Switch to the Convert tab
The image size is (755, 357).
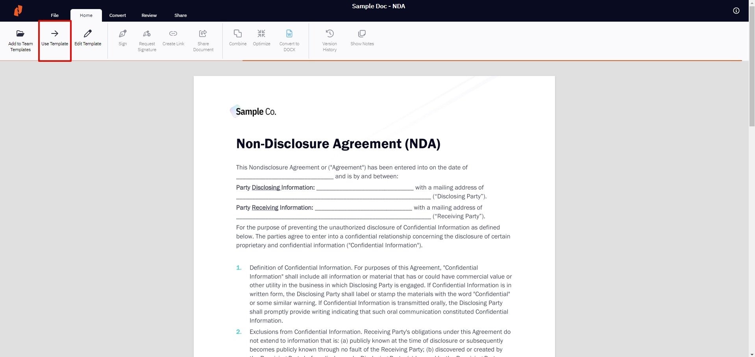coord(117,15)
